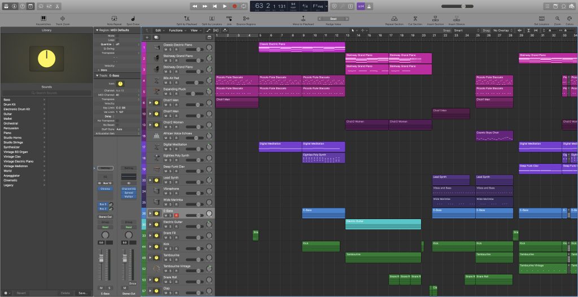Open key signature dropdown arrow

point(327,6)
